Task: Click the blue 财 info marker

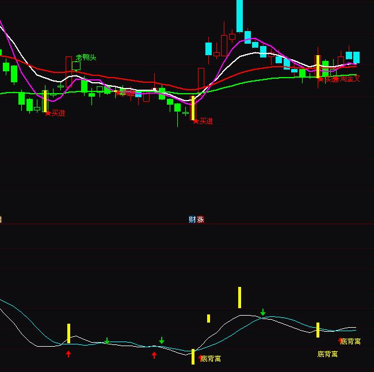Action: click(192, 219)
